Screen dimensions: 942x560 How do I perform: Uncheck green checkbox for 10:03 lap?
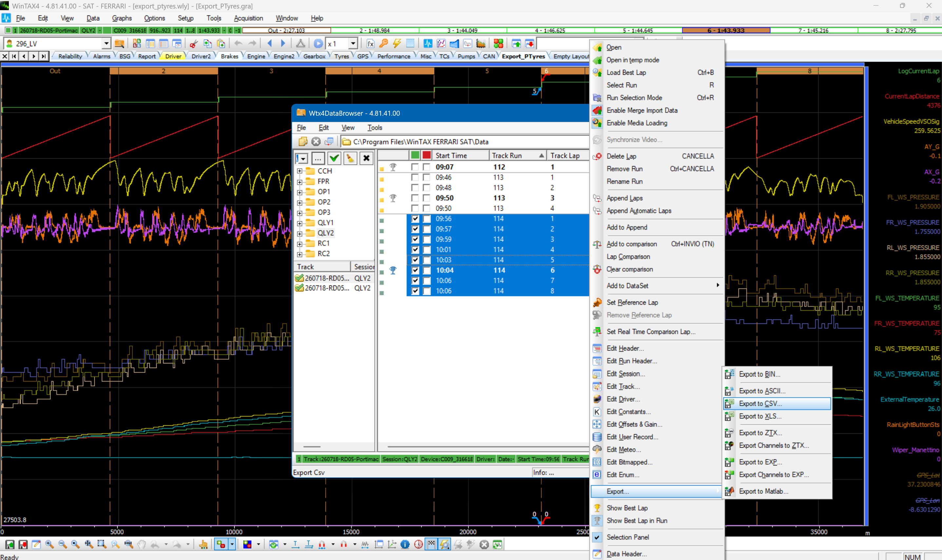[x=415, y=260]
